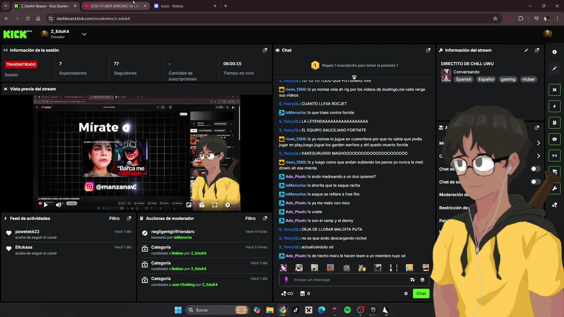Enter picture-in-picture on stream preview

pos(189,205)
